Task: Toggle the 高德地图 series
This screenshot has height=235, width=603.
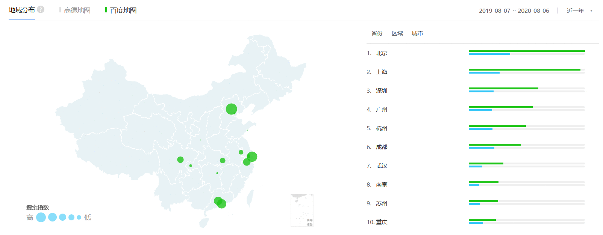Action: [x=75, y=10]
